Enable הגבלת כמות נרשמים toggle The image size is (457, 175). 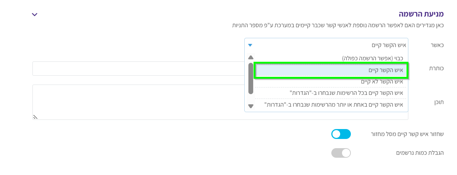tap(341, 153)
